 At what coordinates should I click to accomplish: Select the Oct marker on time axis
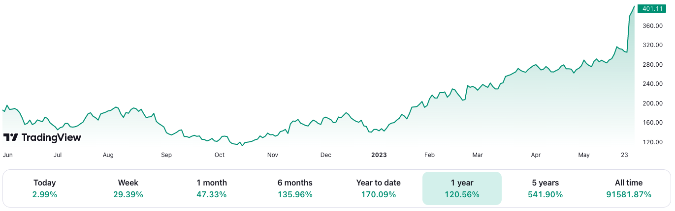(219, 155)
